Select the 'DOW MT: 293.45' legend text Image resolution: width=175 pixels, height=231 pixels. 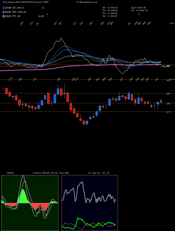16,12
